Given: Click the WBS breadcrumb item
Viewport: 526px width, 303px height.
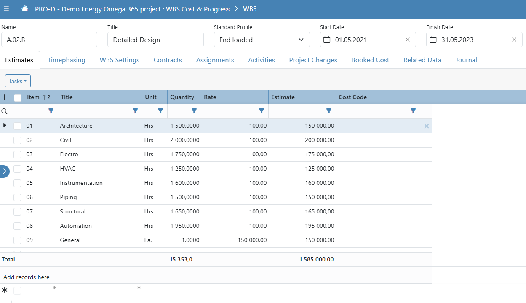Looking at the screenshot, I should (250, 8).
